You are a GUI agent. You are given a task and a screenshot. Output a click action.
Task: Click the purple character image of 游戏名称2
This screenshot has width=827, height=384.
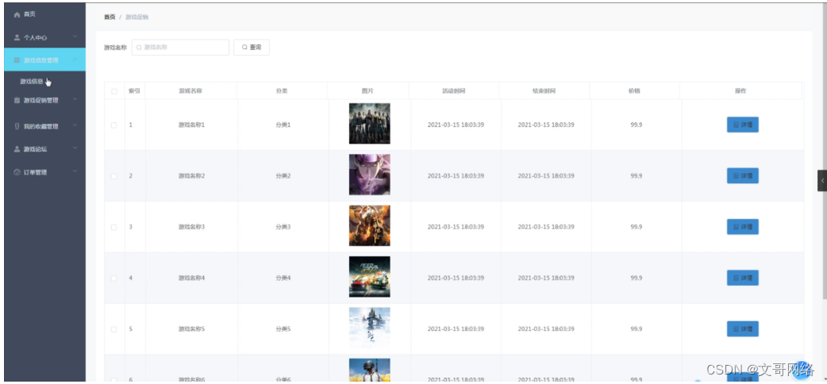[x=369, y=175]
